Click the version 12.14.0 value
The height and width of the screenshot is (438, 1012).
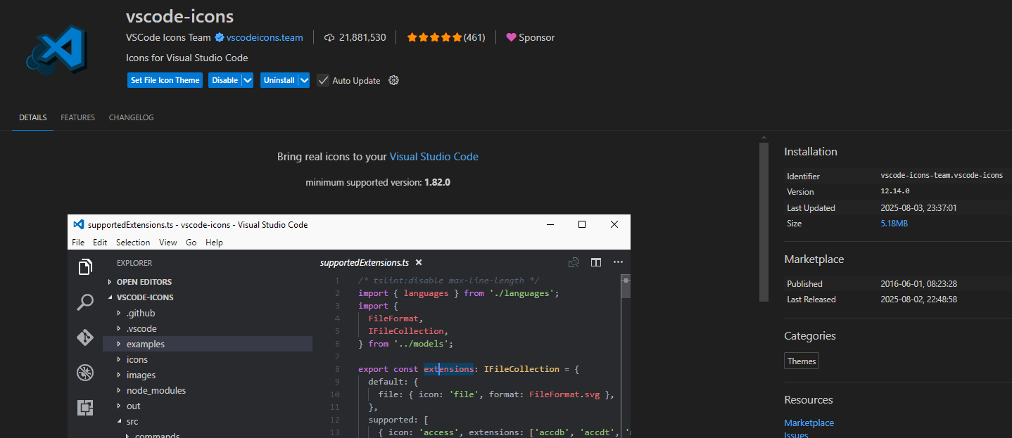point(895,191)
